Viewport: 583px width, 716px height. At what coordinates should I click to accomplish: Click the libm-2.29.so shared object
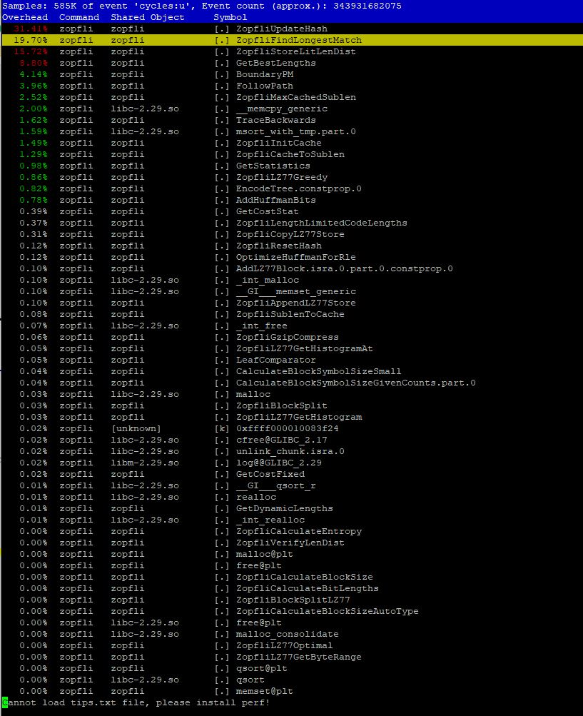pos(145,463)
